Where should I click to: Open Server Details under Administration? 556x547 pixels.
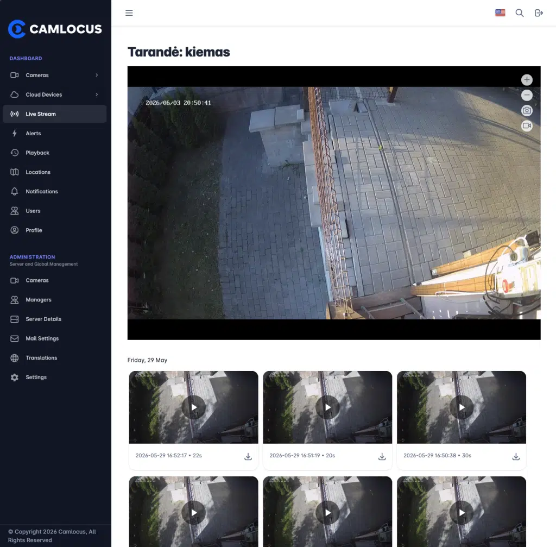(55, 319)
